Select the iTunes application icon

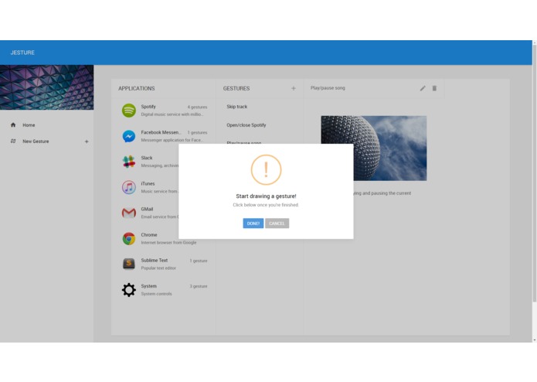click(129, 187)
